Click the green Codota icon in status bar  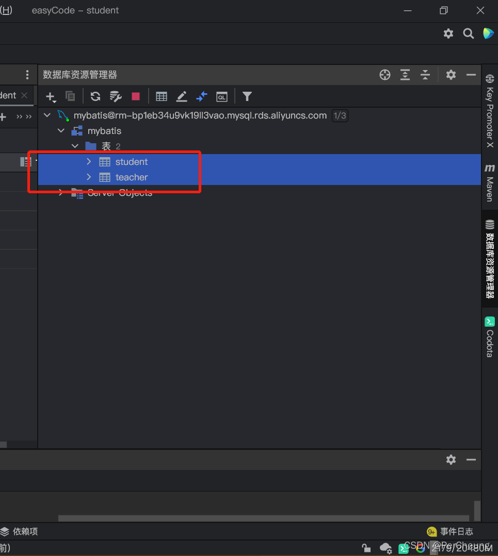[403, 549]
